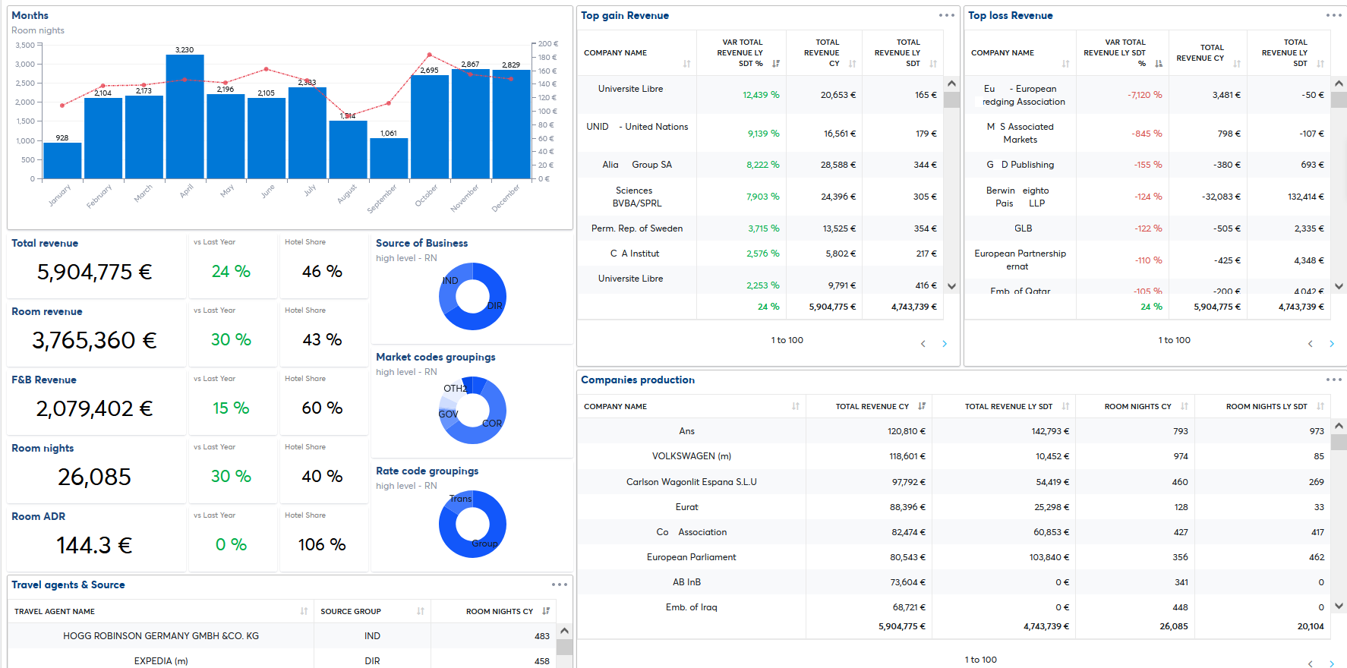
Task: Open Companies production options menu
Action: [x=1333, y=380]
